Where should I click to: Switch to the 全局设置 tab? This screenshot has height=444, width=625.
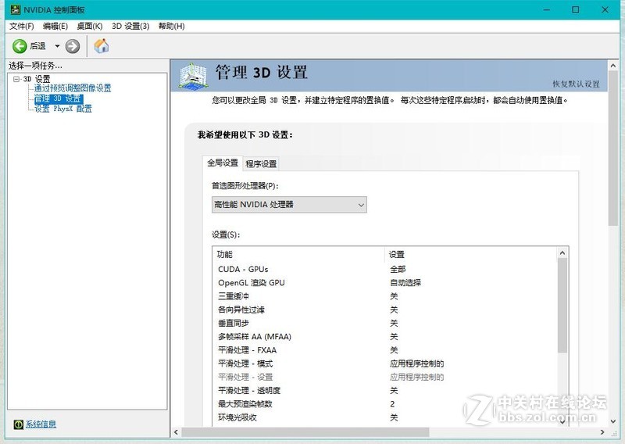[x=223, y=163]
